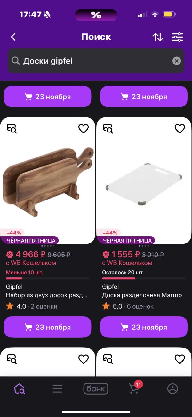This screenshot has width=192, height=417.
Task: Go back with the arrow in the header
Action: pos(13,37)
